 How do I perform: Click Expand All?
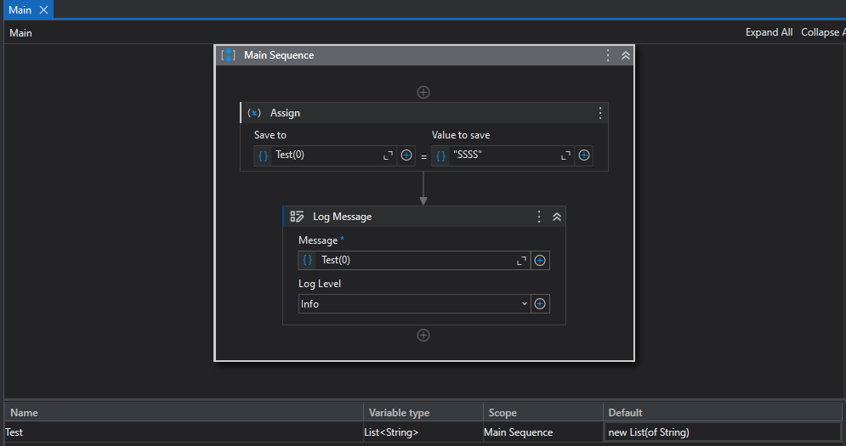769,32
